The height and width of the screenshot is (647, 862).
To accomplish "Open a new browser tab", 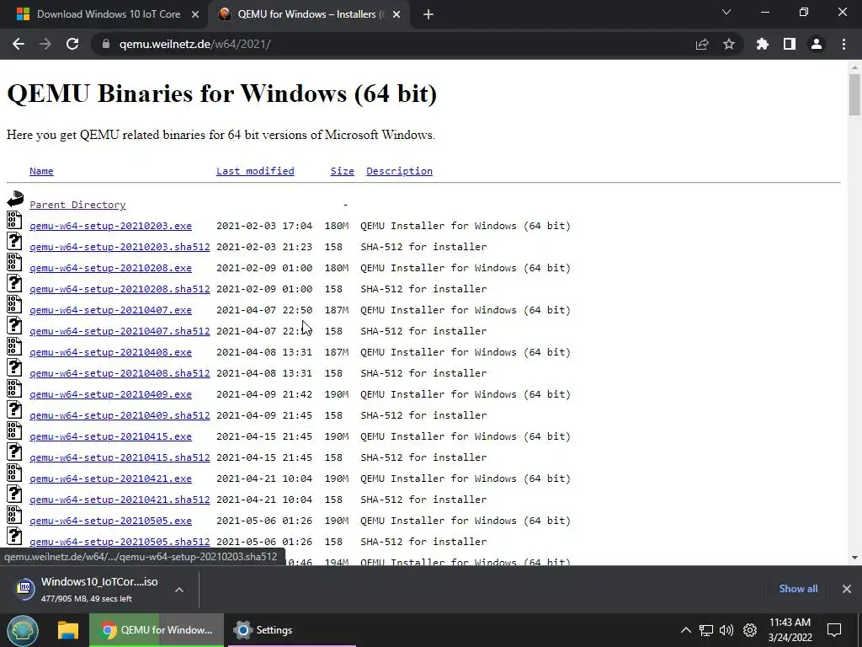I will tap(428, 14).
